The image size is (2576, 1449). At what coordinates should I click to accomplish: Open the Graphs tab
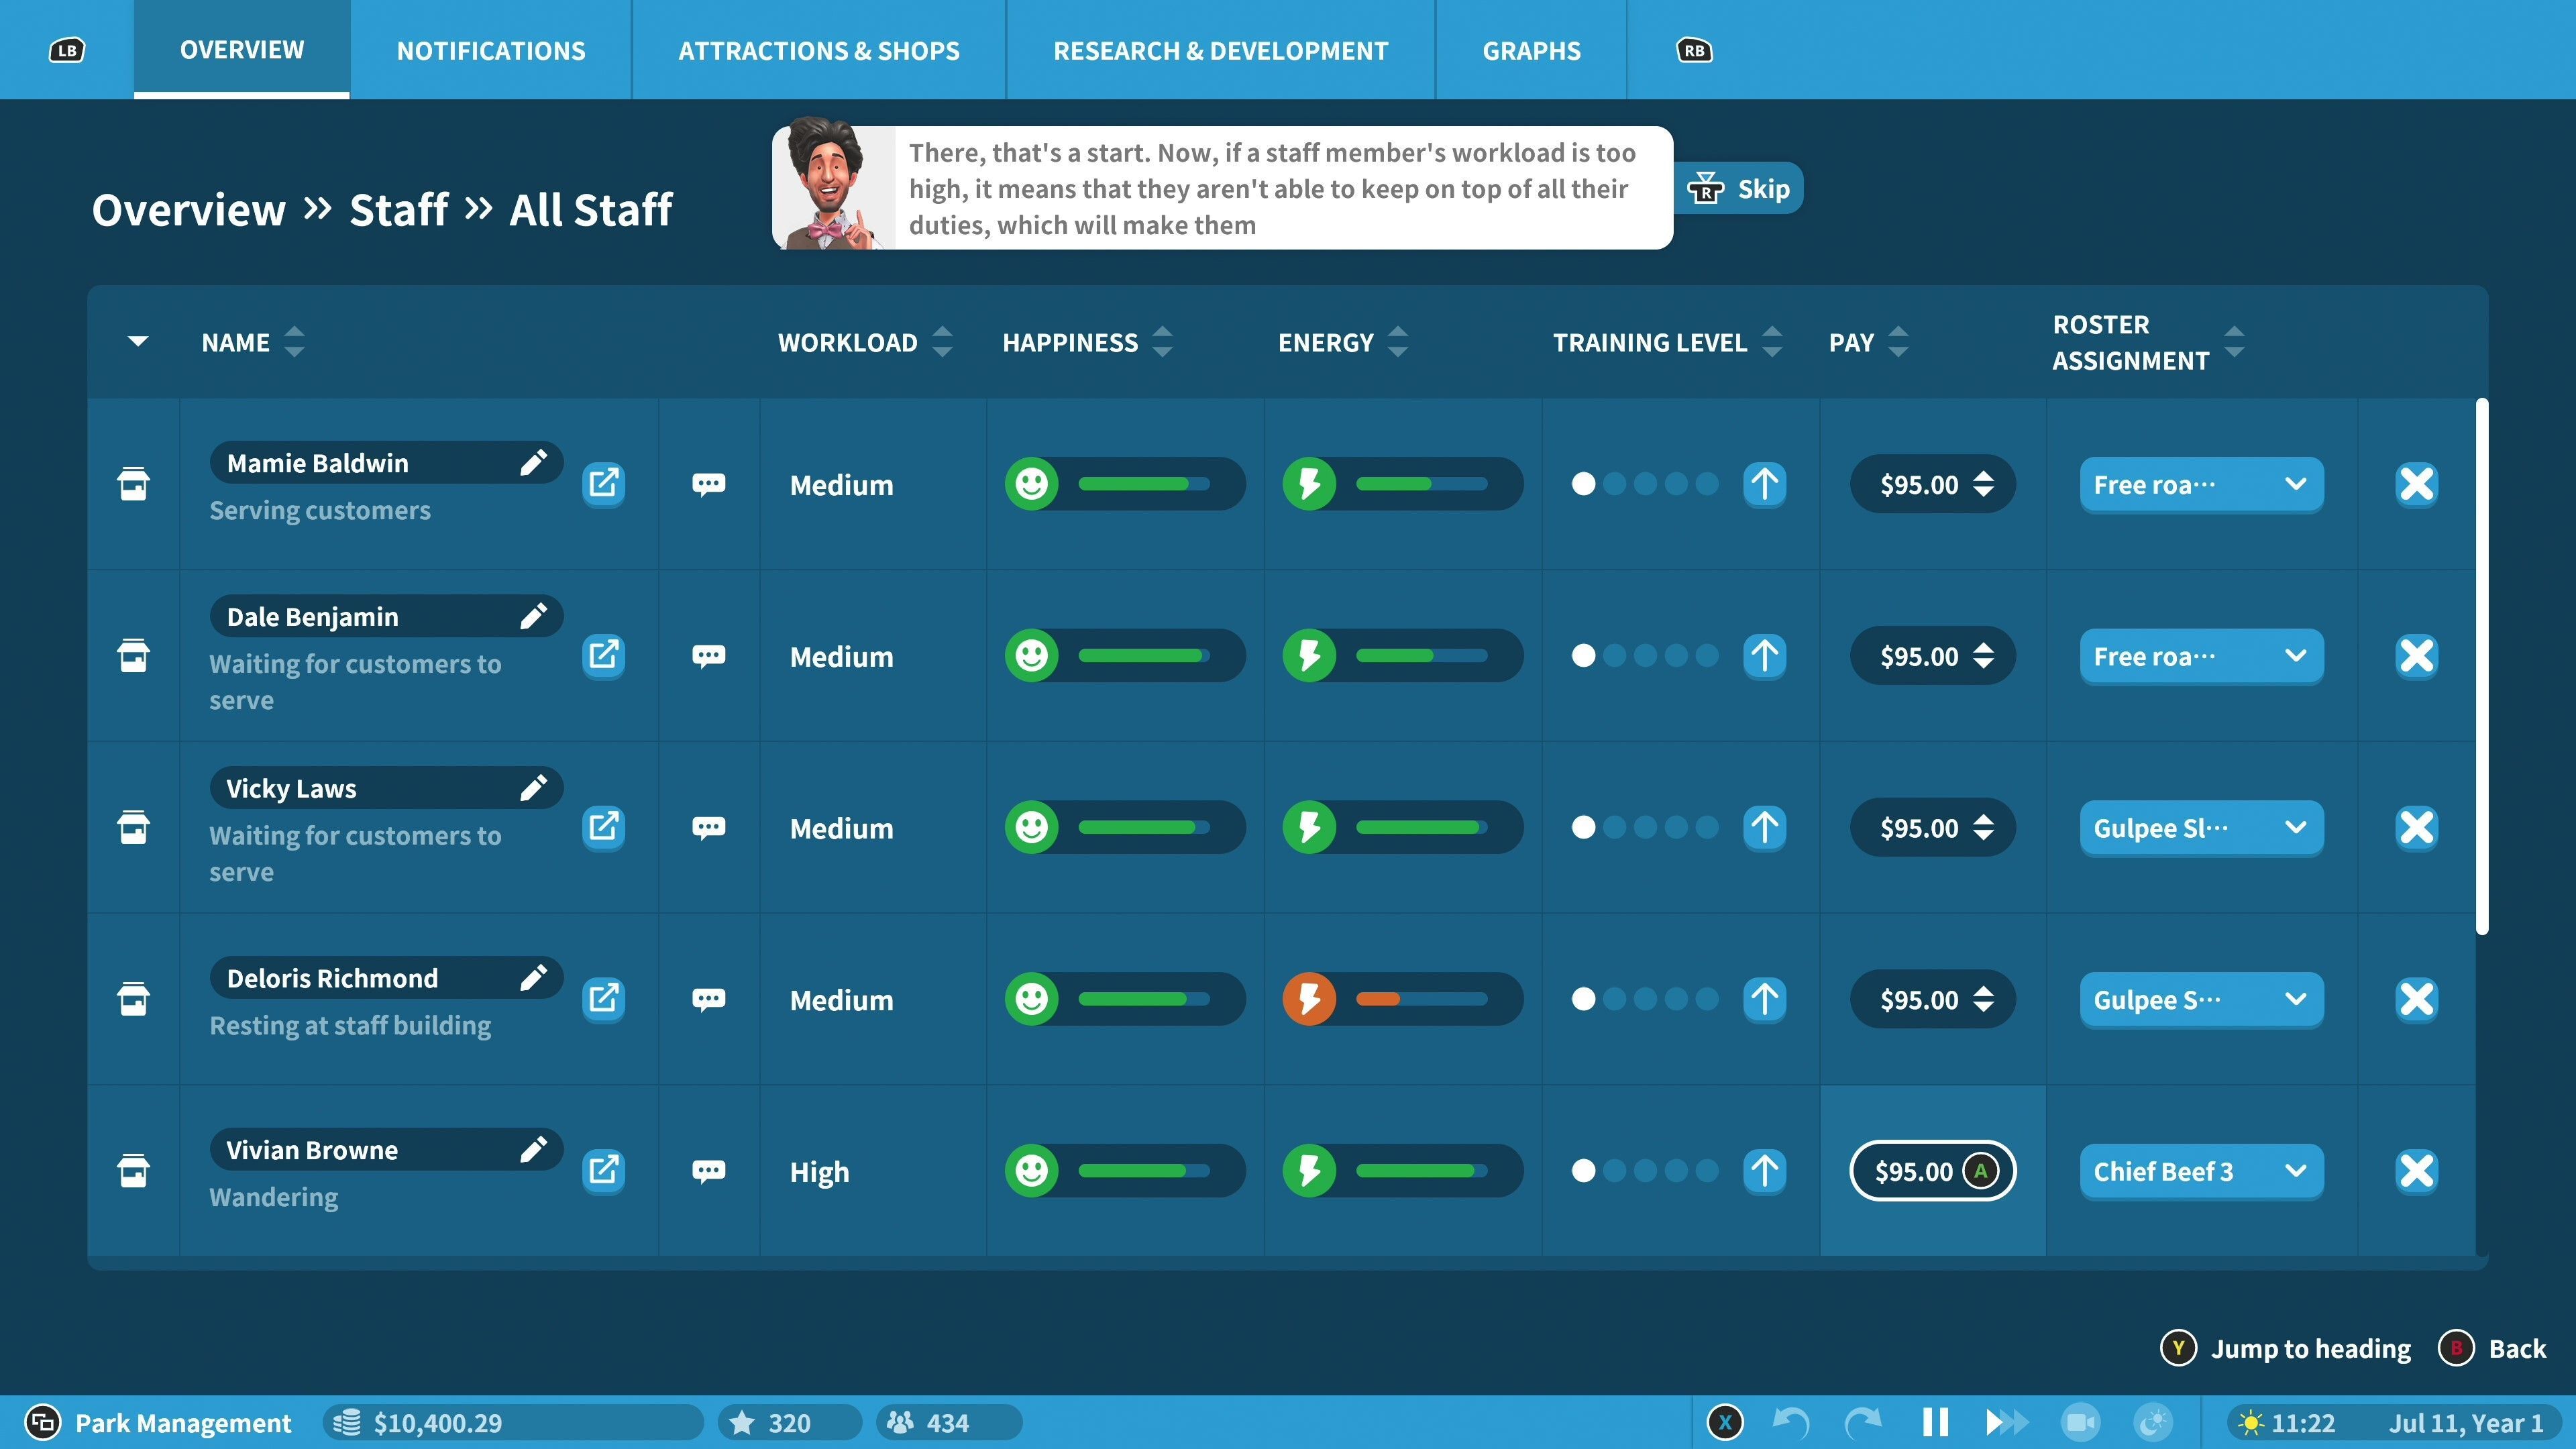(1531, 50)
